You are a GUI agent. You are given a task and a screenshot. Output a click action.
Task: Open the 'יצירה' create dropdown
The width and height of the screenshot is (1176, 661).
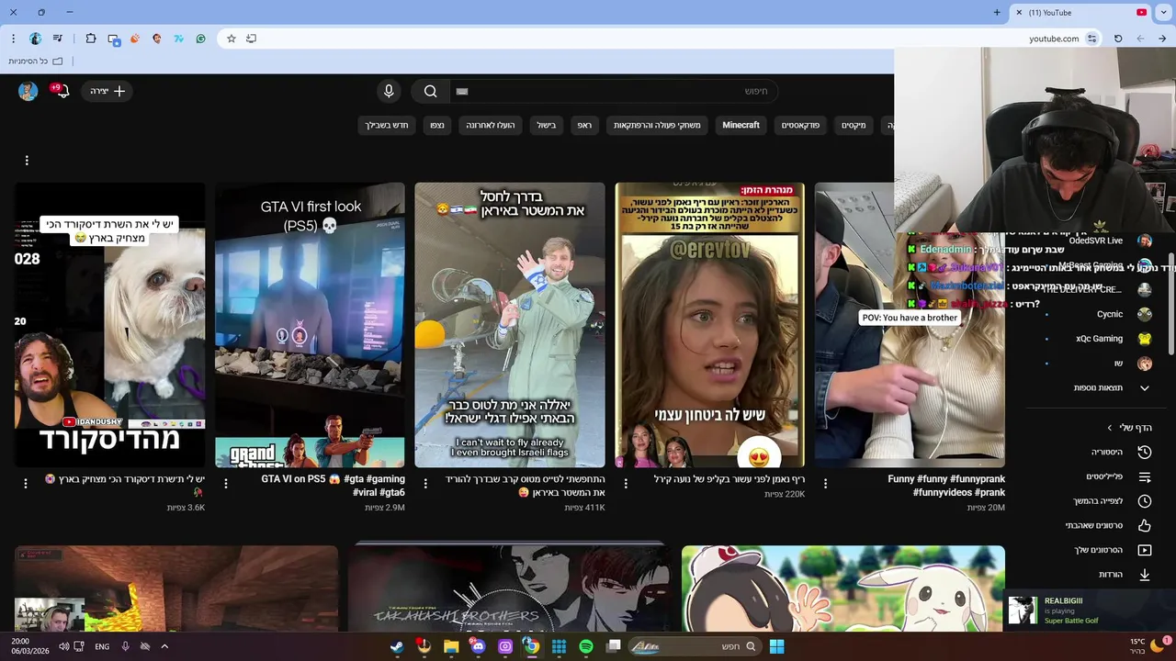[107, 91]
